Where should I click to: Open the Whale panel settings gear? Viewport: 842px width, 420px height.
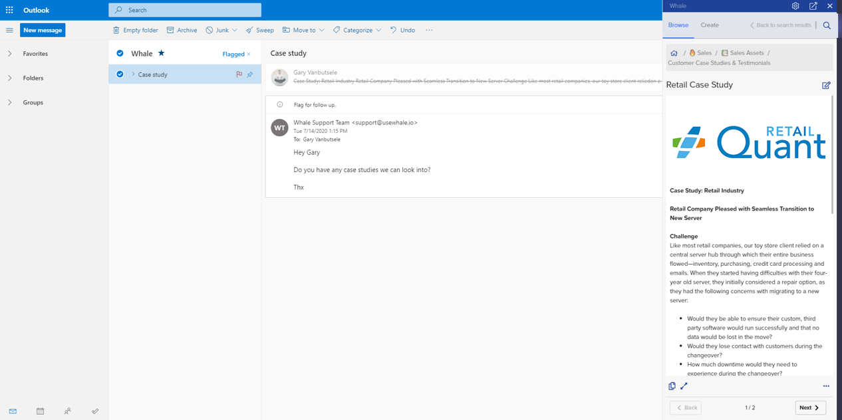point(795,6)
